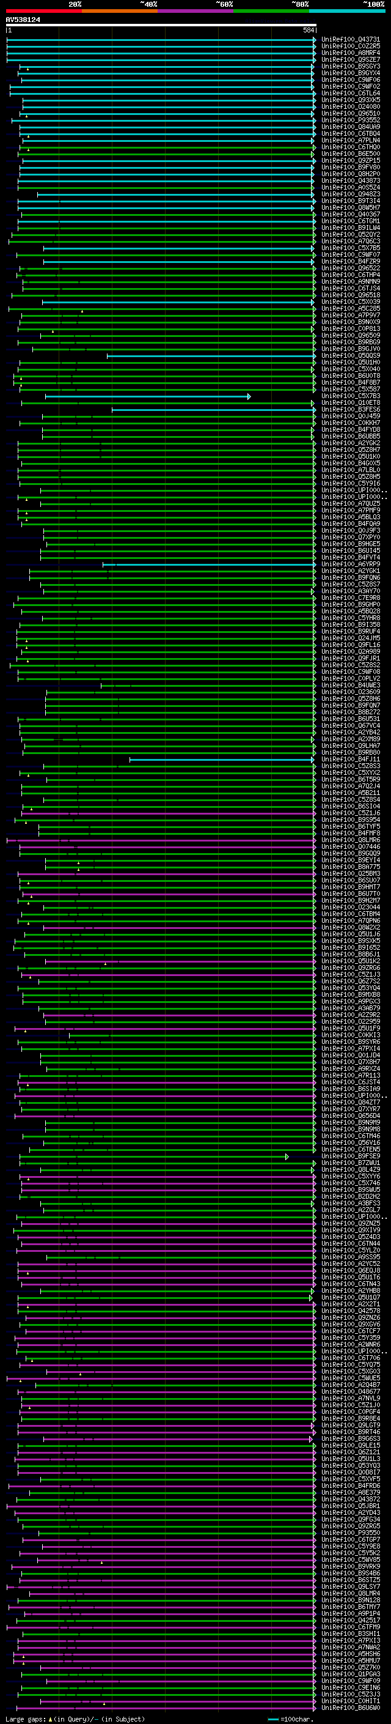Select hit UniRef100_C5X7B3
Image resolution: width=391 pixels, height=1724 pixels.
pos(350,396)
